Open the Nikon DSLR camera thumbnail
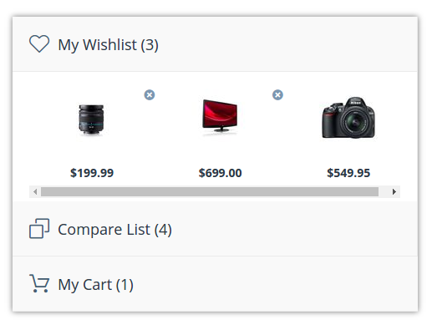The image size is (432, 325). coord(348,118)
